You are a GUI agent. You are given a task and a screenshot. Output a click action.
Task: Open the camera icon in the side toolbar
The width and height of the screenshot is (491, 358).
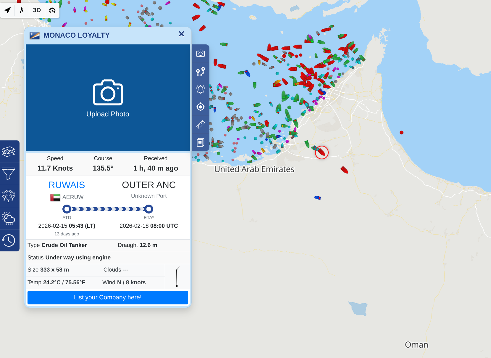pyautogui.click(x=201, y=53)
